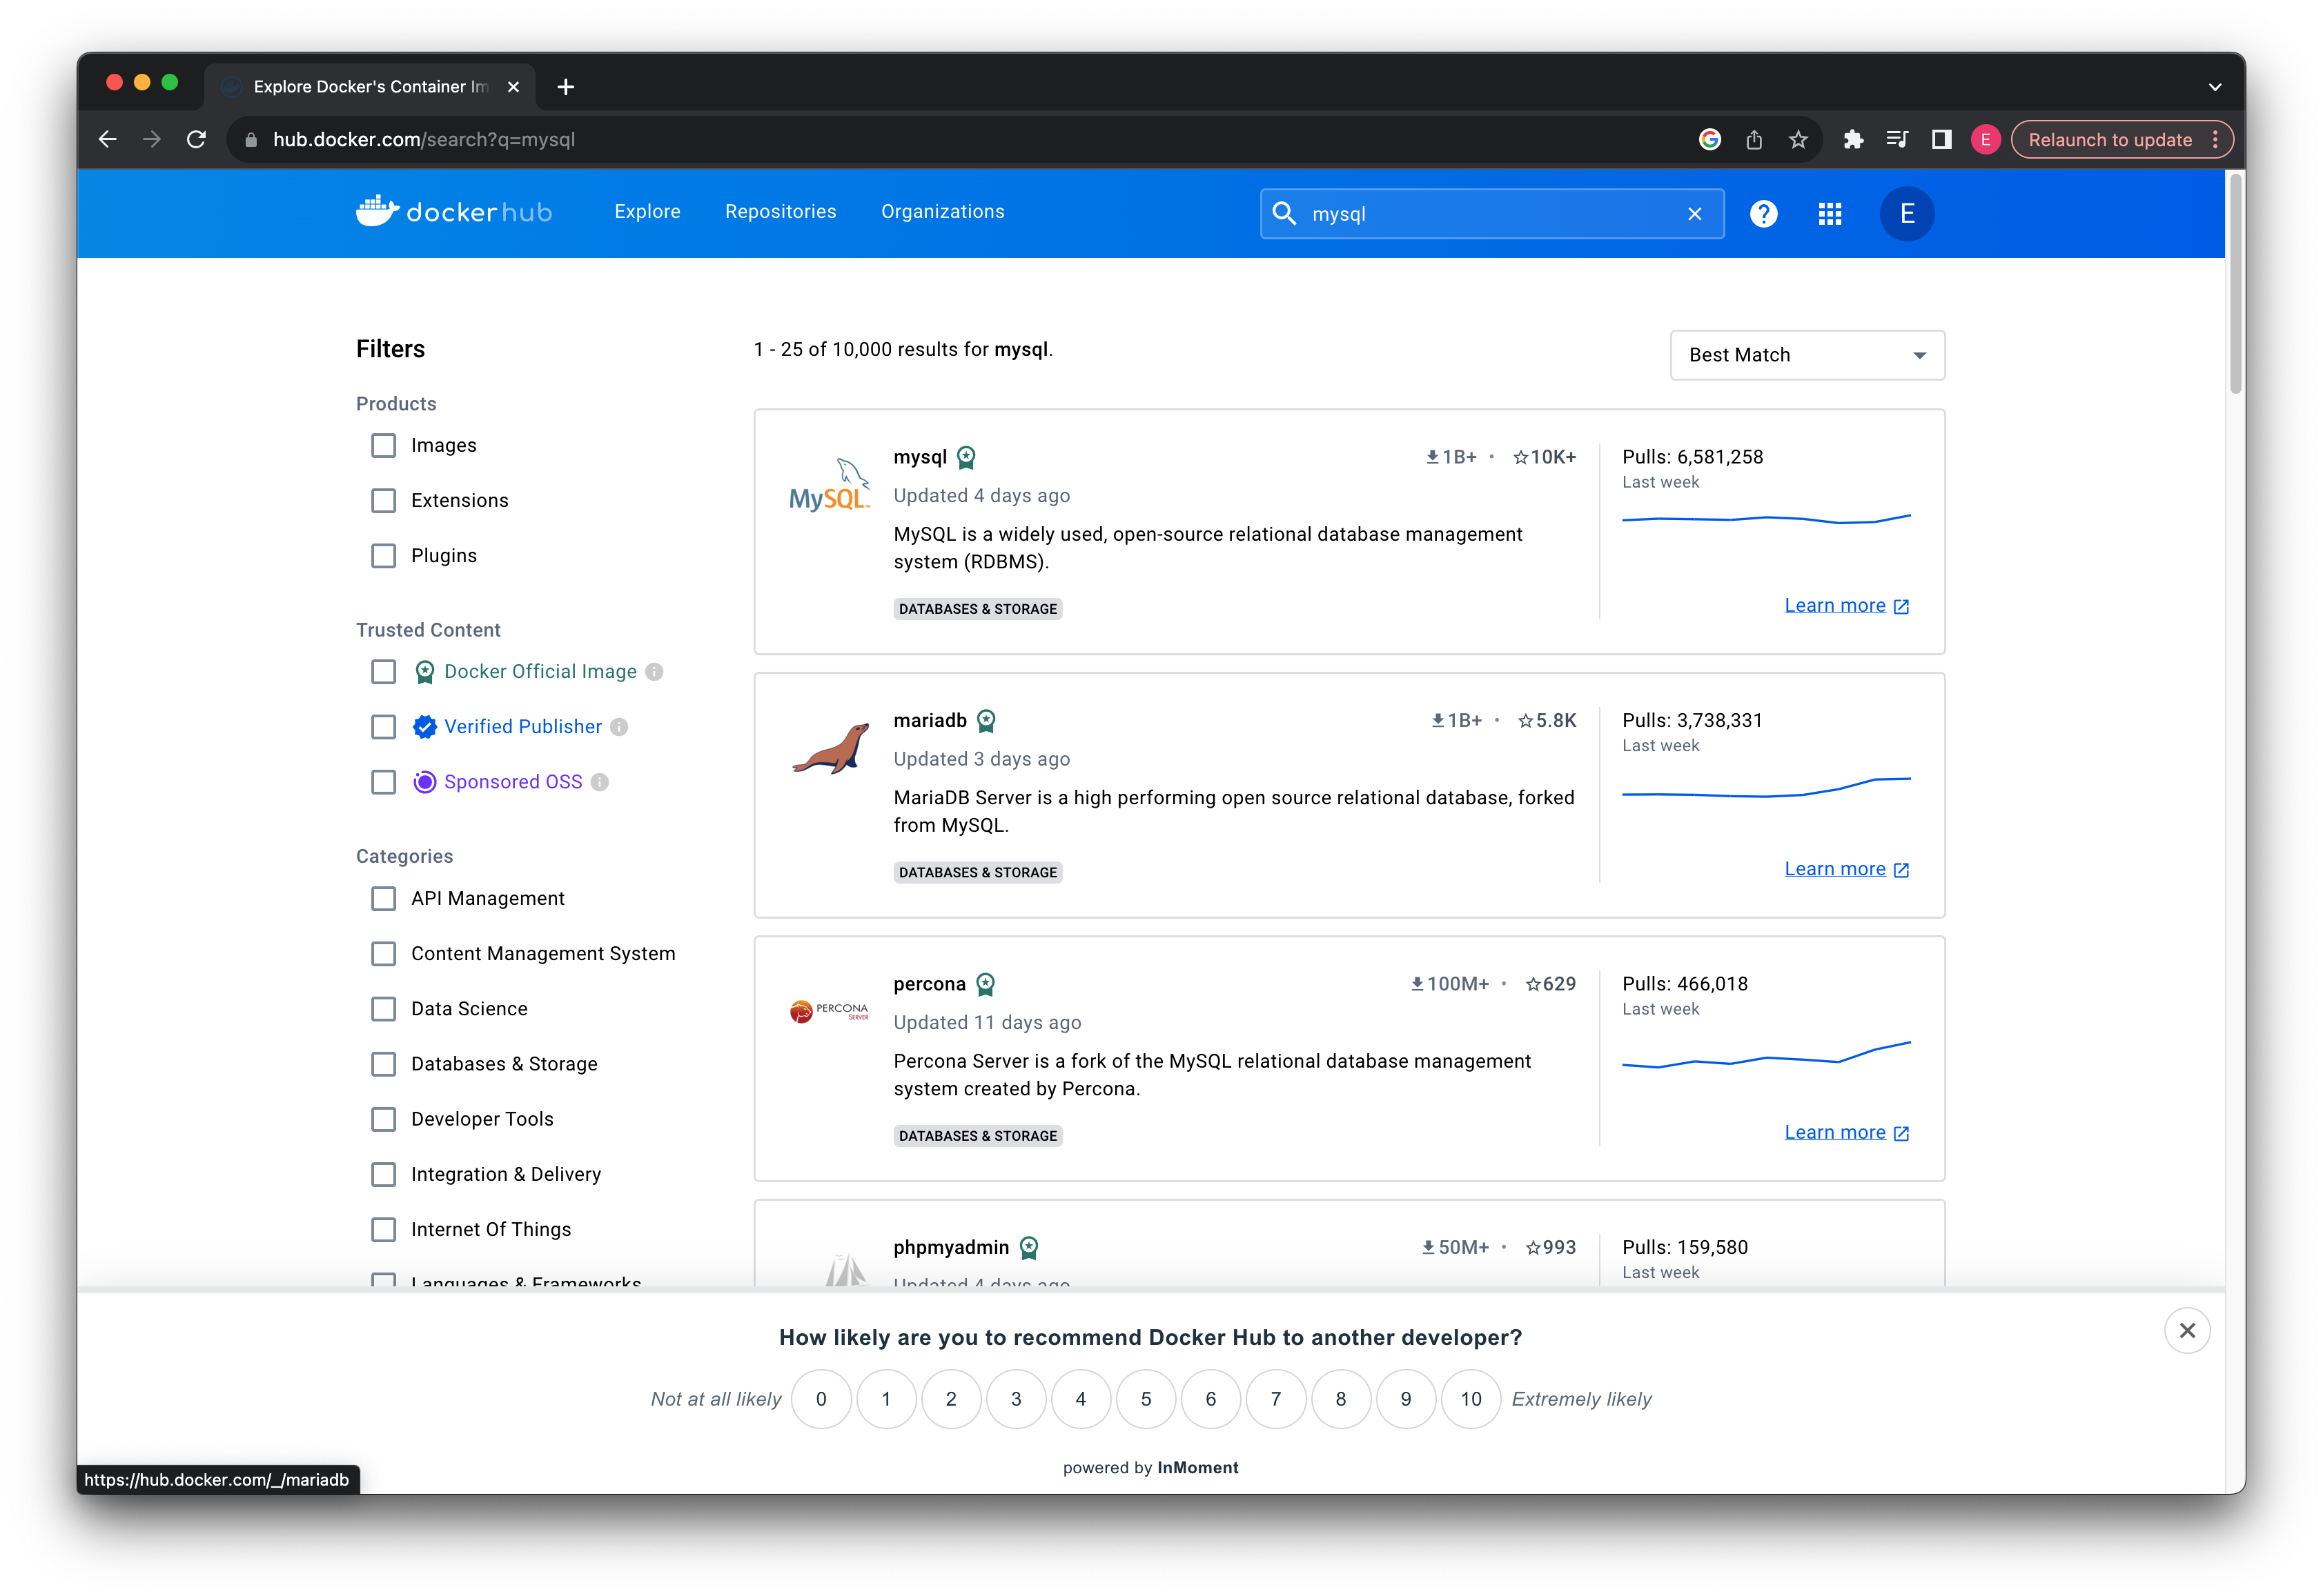
Task: Open the Repositories nav item
Action: click(781, 212)
